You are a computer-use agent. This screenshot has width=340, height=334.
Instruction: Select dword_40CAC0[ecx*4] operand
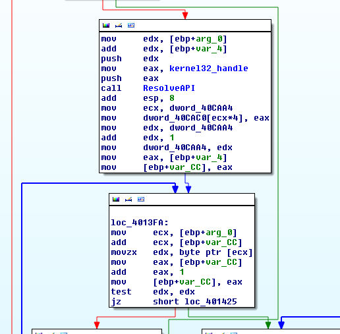click(193, 118)
